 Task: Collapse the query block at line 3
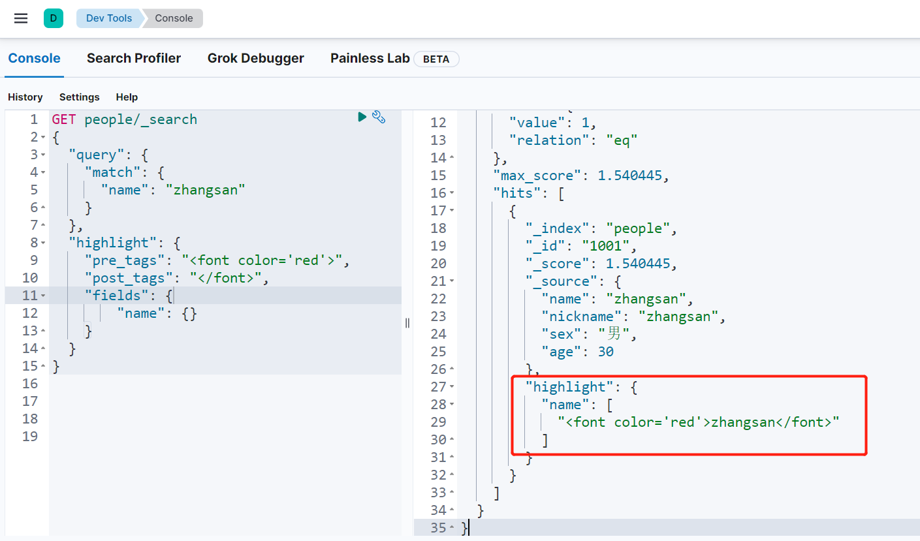click(43, 155)
